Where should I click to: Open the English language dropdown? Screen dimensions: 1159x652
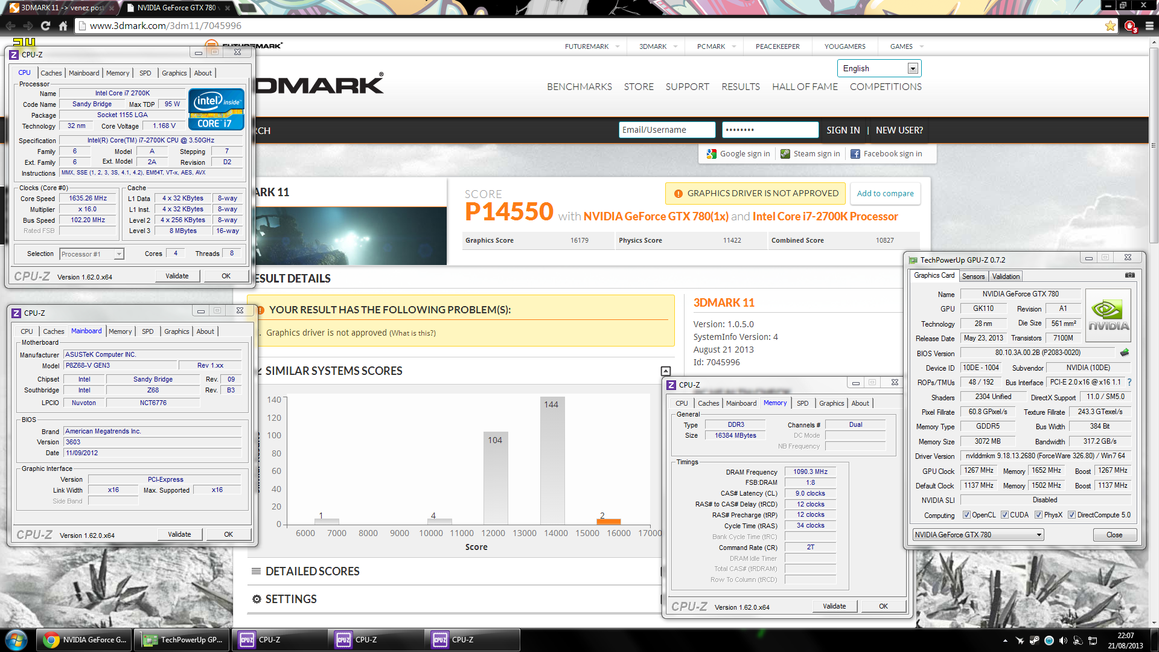tap(913, 69)
